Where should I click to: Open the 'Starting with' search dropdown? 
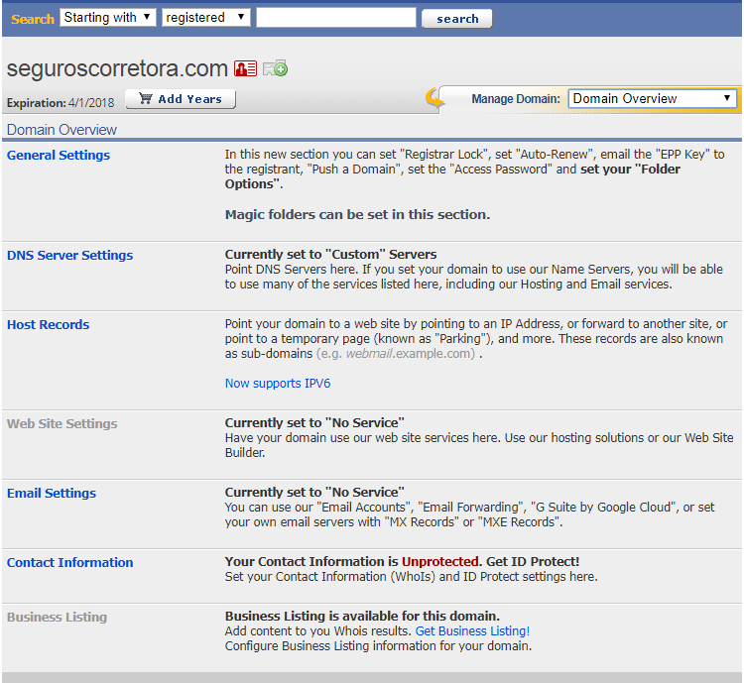click(x=108, y=18)
